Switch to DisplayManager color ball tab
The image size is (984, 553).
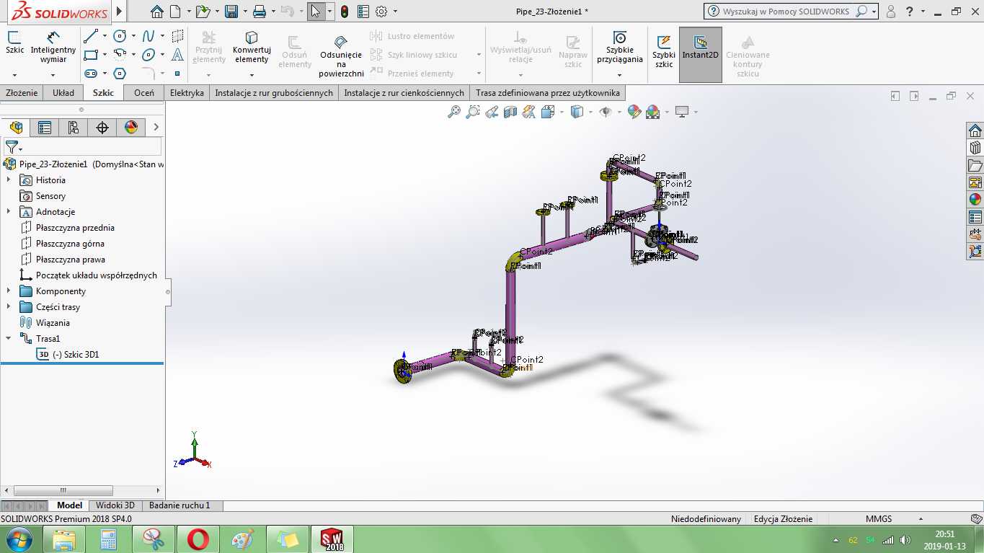click(131, 128)
